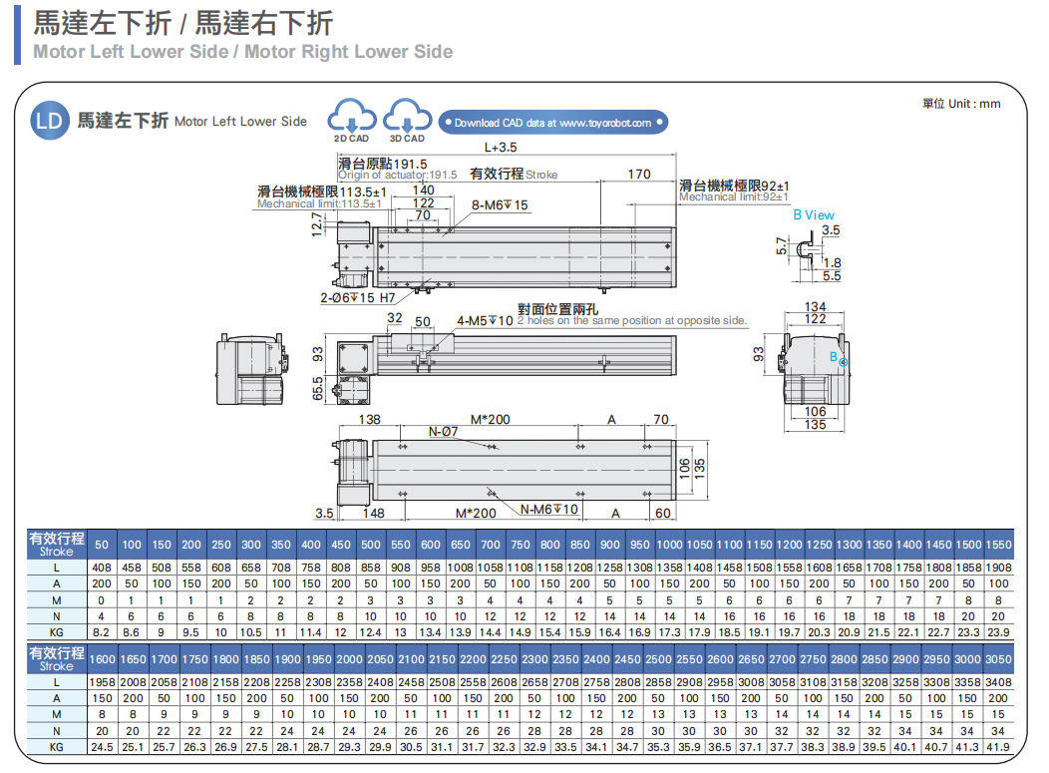Click the 8-M6 thread depth annotation
Viewport: 1049px width, 773px height.
click(x=500, y=204)
